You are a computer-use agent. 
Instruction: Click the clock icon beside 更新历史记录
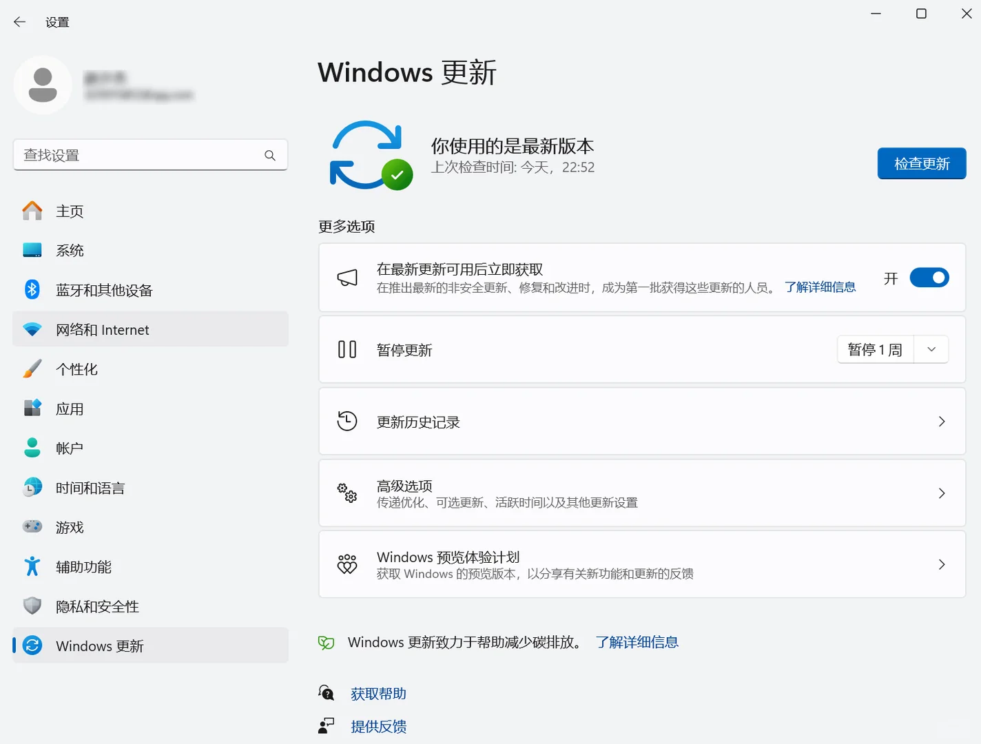coord(347,421)
